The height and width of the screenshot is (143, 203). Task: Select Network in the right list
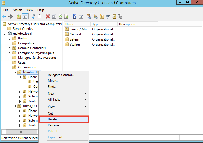(76, 34)
